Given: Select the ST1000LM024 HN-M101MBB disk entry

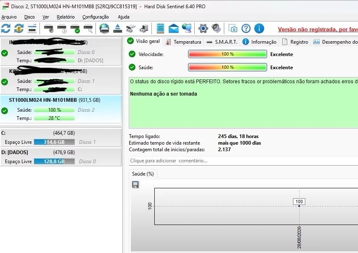Looking at the screenshot, I should click(x=61, y=110).
